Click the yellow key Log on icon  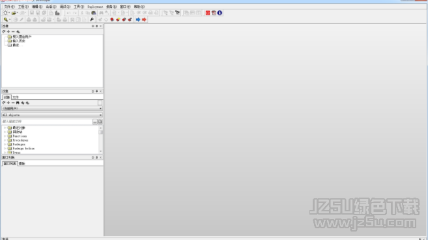coord(5,20)
